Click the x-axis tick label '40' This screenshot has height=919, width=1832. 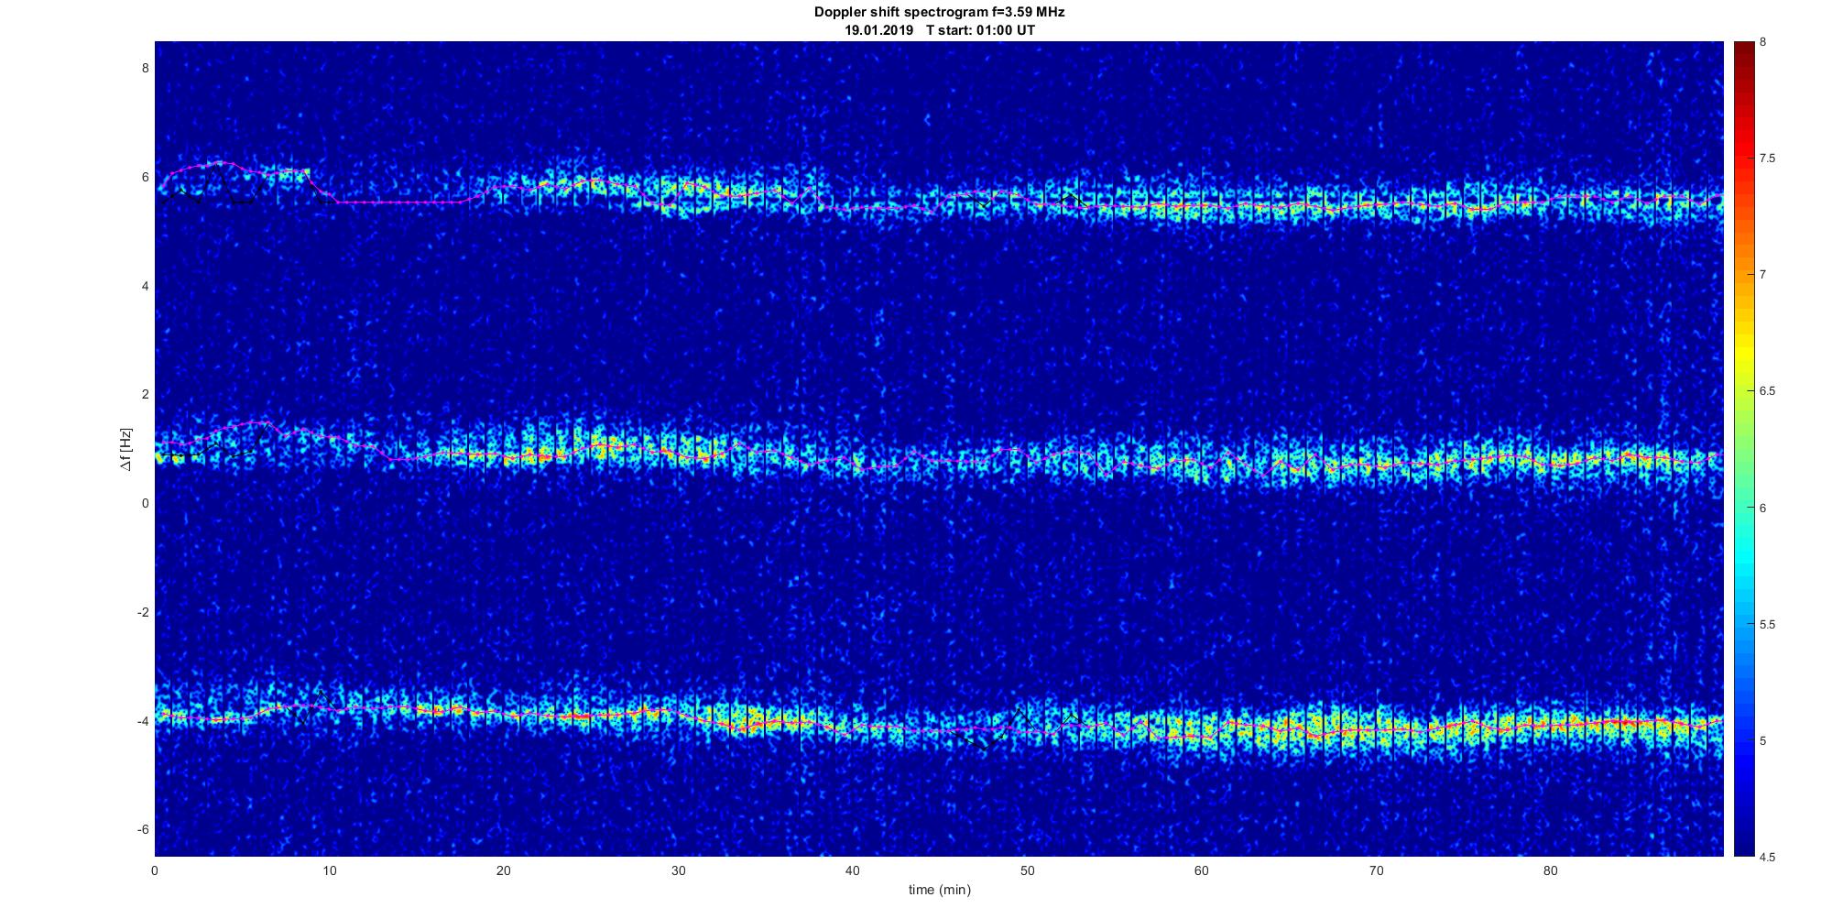(853, 870)
